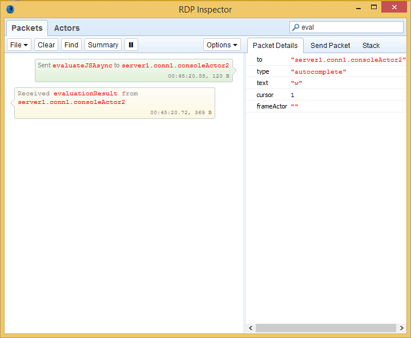Click the search magnifier icon
The image size is (411, 338).
point(296,27)
